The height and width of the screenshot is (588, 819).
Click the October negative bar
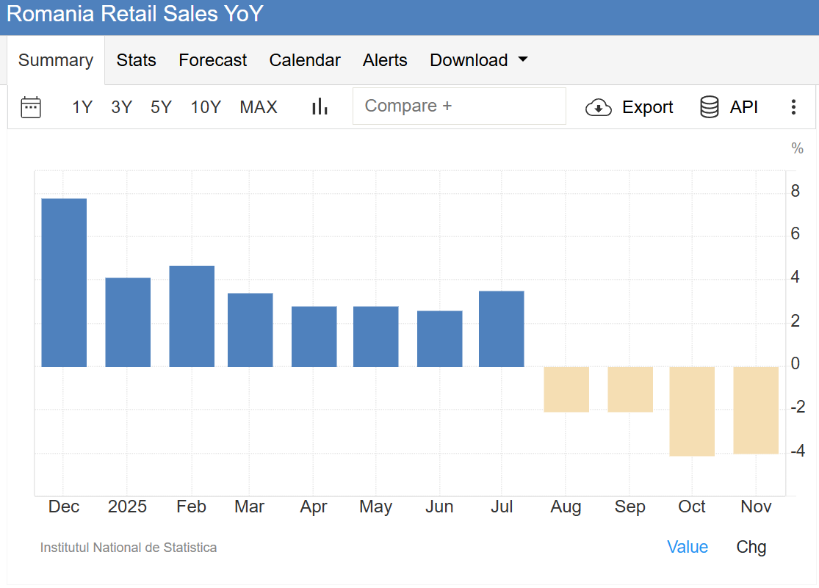click(692, 411)
